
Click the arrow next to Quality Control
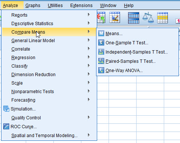click(89, 118)
